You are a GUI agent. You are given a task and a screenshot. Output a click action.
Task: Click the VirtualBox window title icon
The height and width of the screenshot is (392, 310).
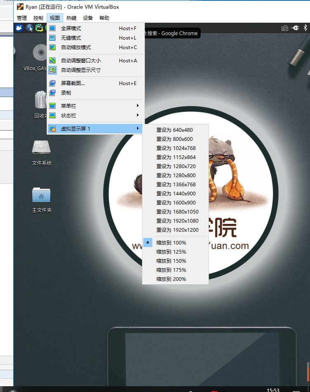20,7
